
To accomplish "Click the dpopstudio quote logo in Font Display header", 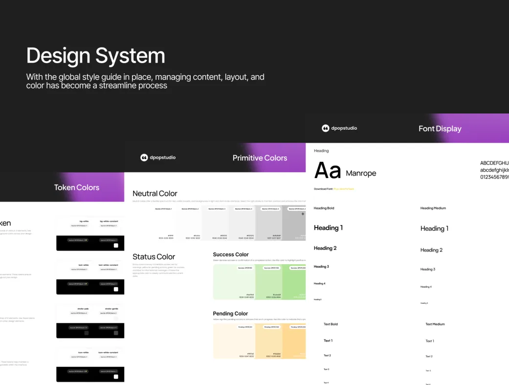I will (326, 128).
